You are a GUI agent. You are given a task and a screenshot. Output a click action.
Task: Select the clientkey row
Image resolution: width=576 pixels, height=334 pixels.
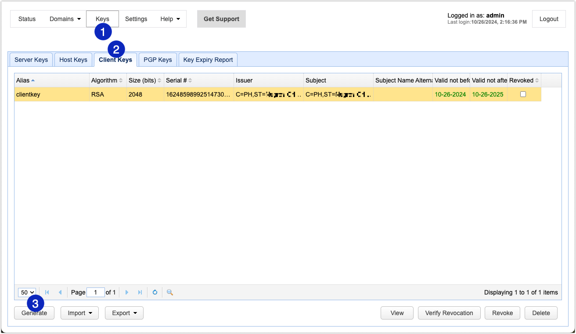pos(53,94)
